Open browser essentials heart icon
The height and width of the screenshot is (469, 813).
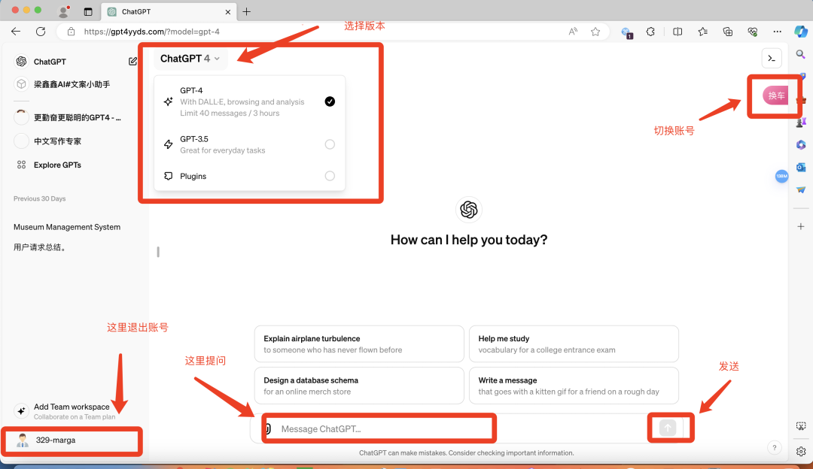click(753, 32)
